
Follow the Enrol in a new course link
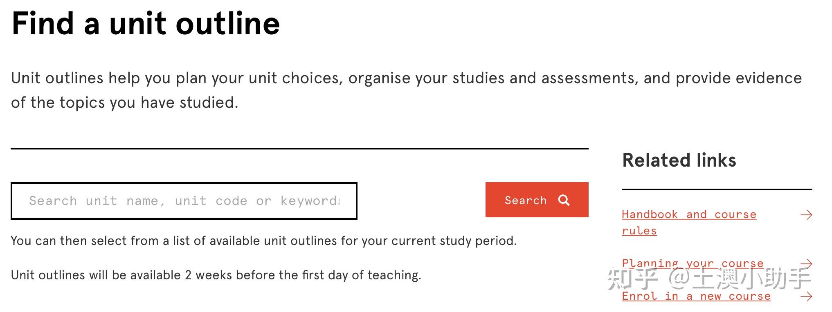tap(696, 296)
